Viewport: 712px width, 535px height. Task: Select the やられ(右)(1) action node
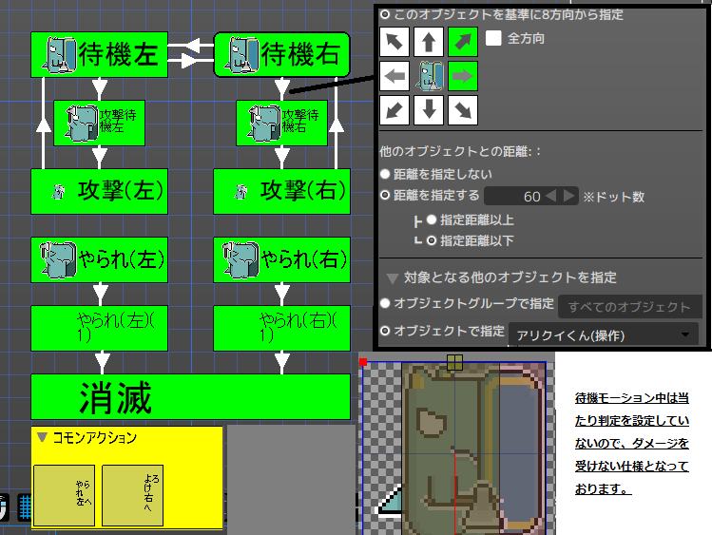pyautogui.click(x=282, y=328)
